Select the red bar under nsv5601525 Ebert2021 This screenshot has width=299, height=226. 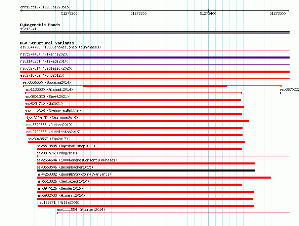click(133, 100)
